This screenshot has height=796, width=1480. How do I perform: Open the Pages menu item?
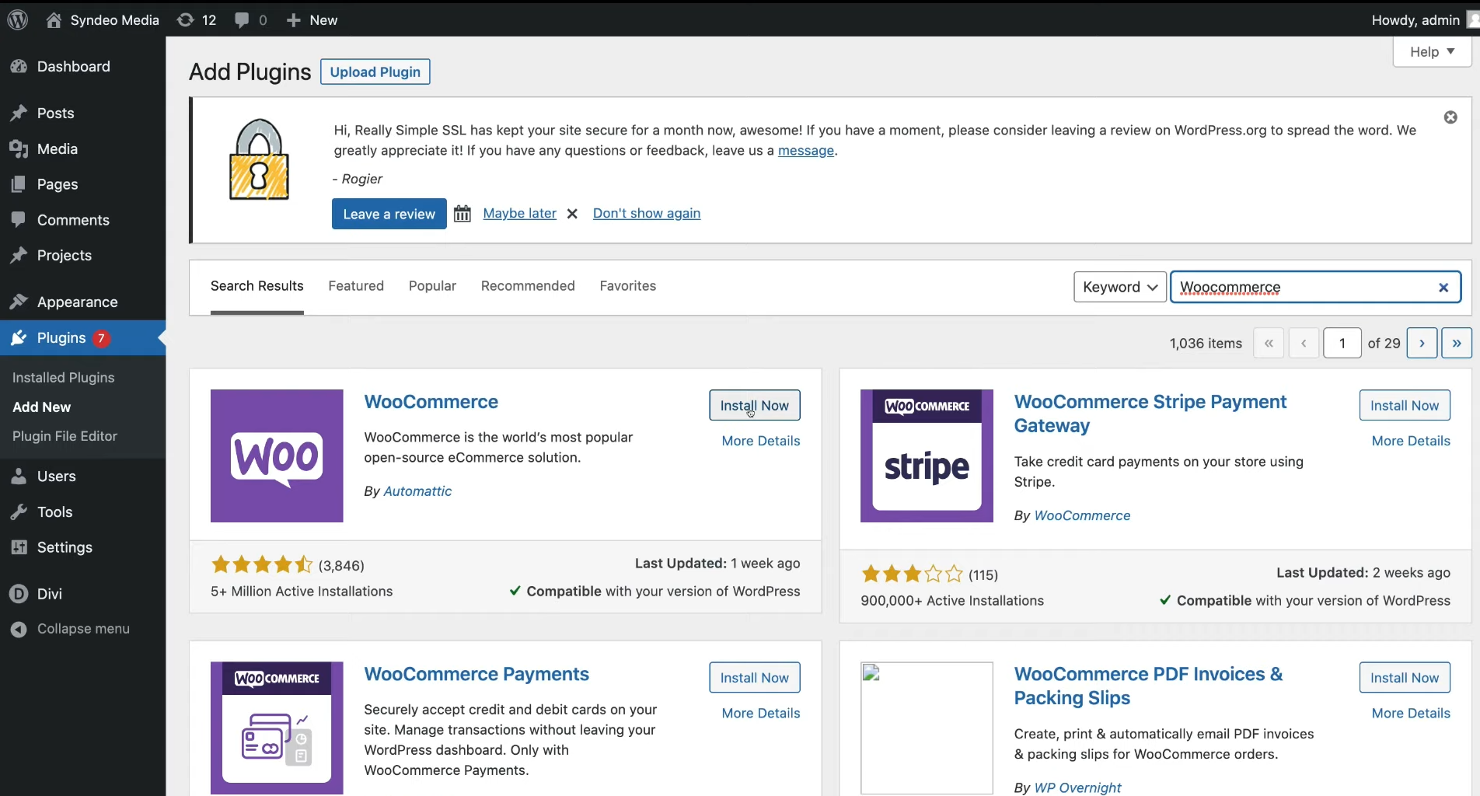click(x=82, y=184)
